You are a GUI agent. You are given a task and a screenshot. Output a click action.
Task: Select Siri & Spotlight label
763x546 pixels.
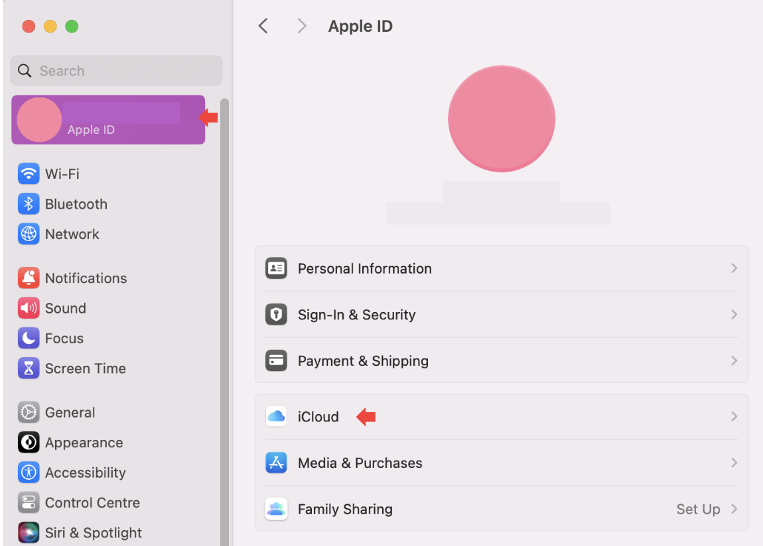(94, 533)
